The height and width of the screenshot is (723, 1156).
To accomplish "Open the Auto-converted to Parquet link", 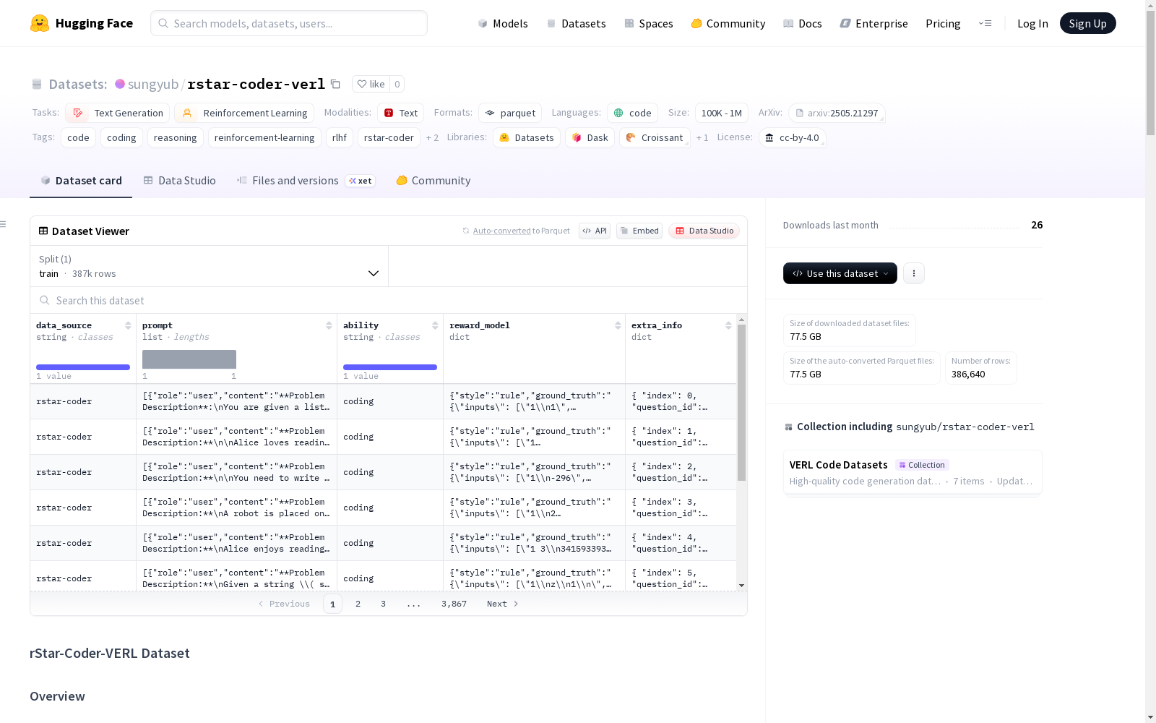I will [516, 231].
